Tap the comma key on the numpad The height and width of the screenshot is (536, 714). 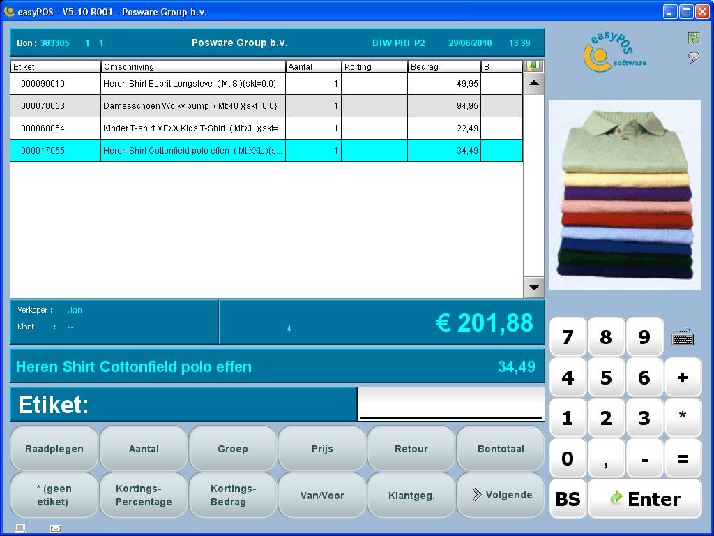click(606, 459)
